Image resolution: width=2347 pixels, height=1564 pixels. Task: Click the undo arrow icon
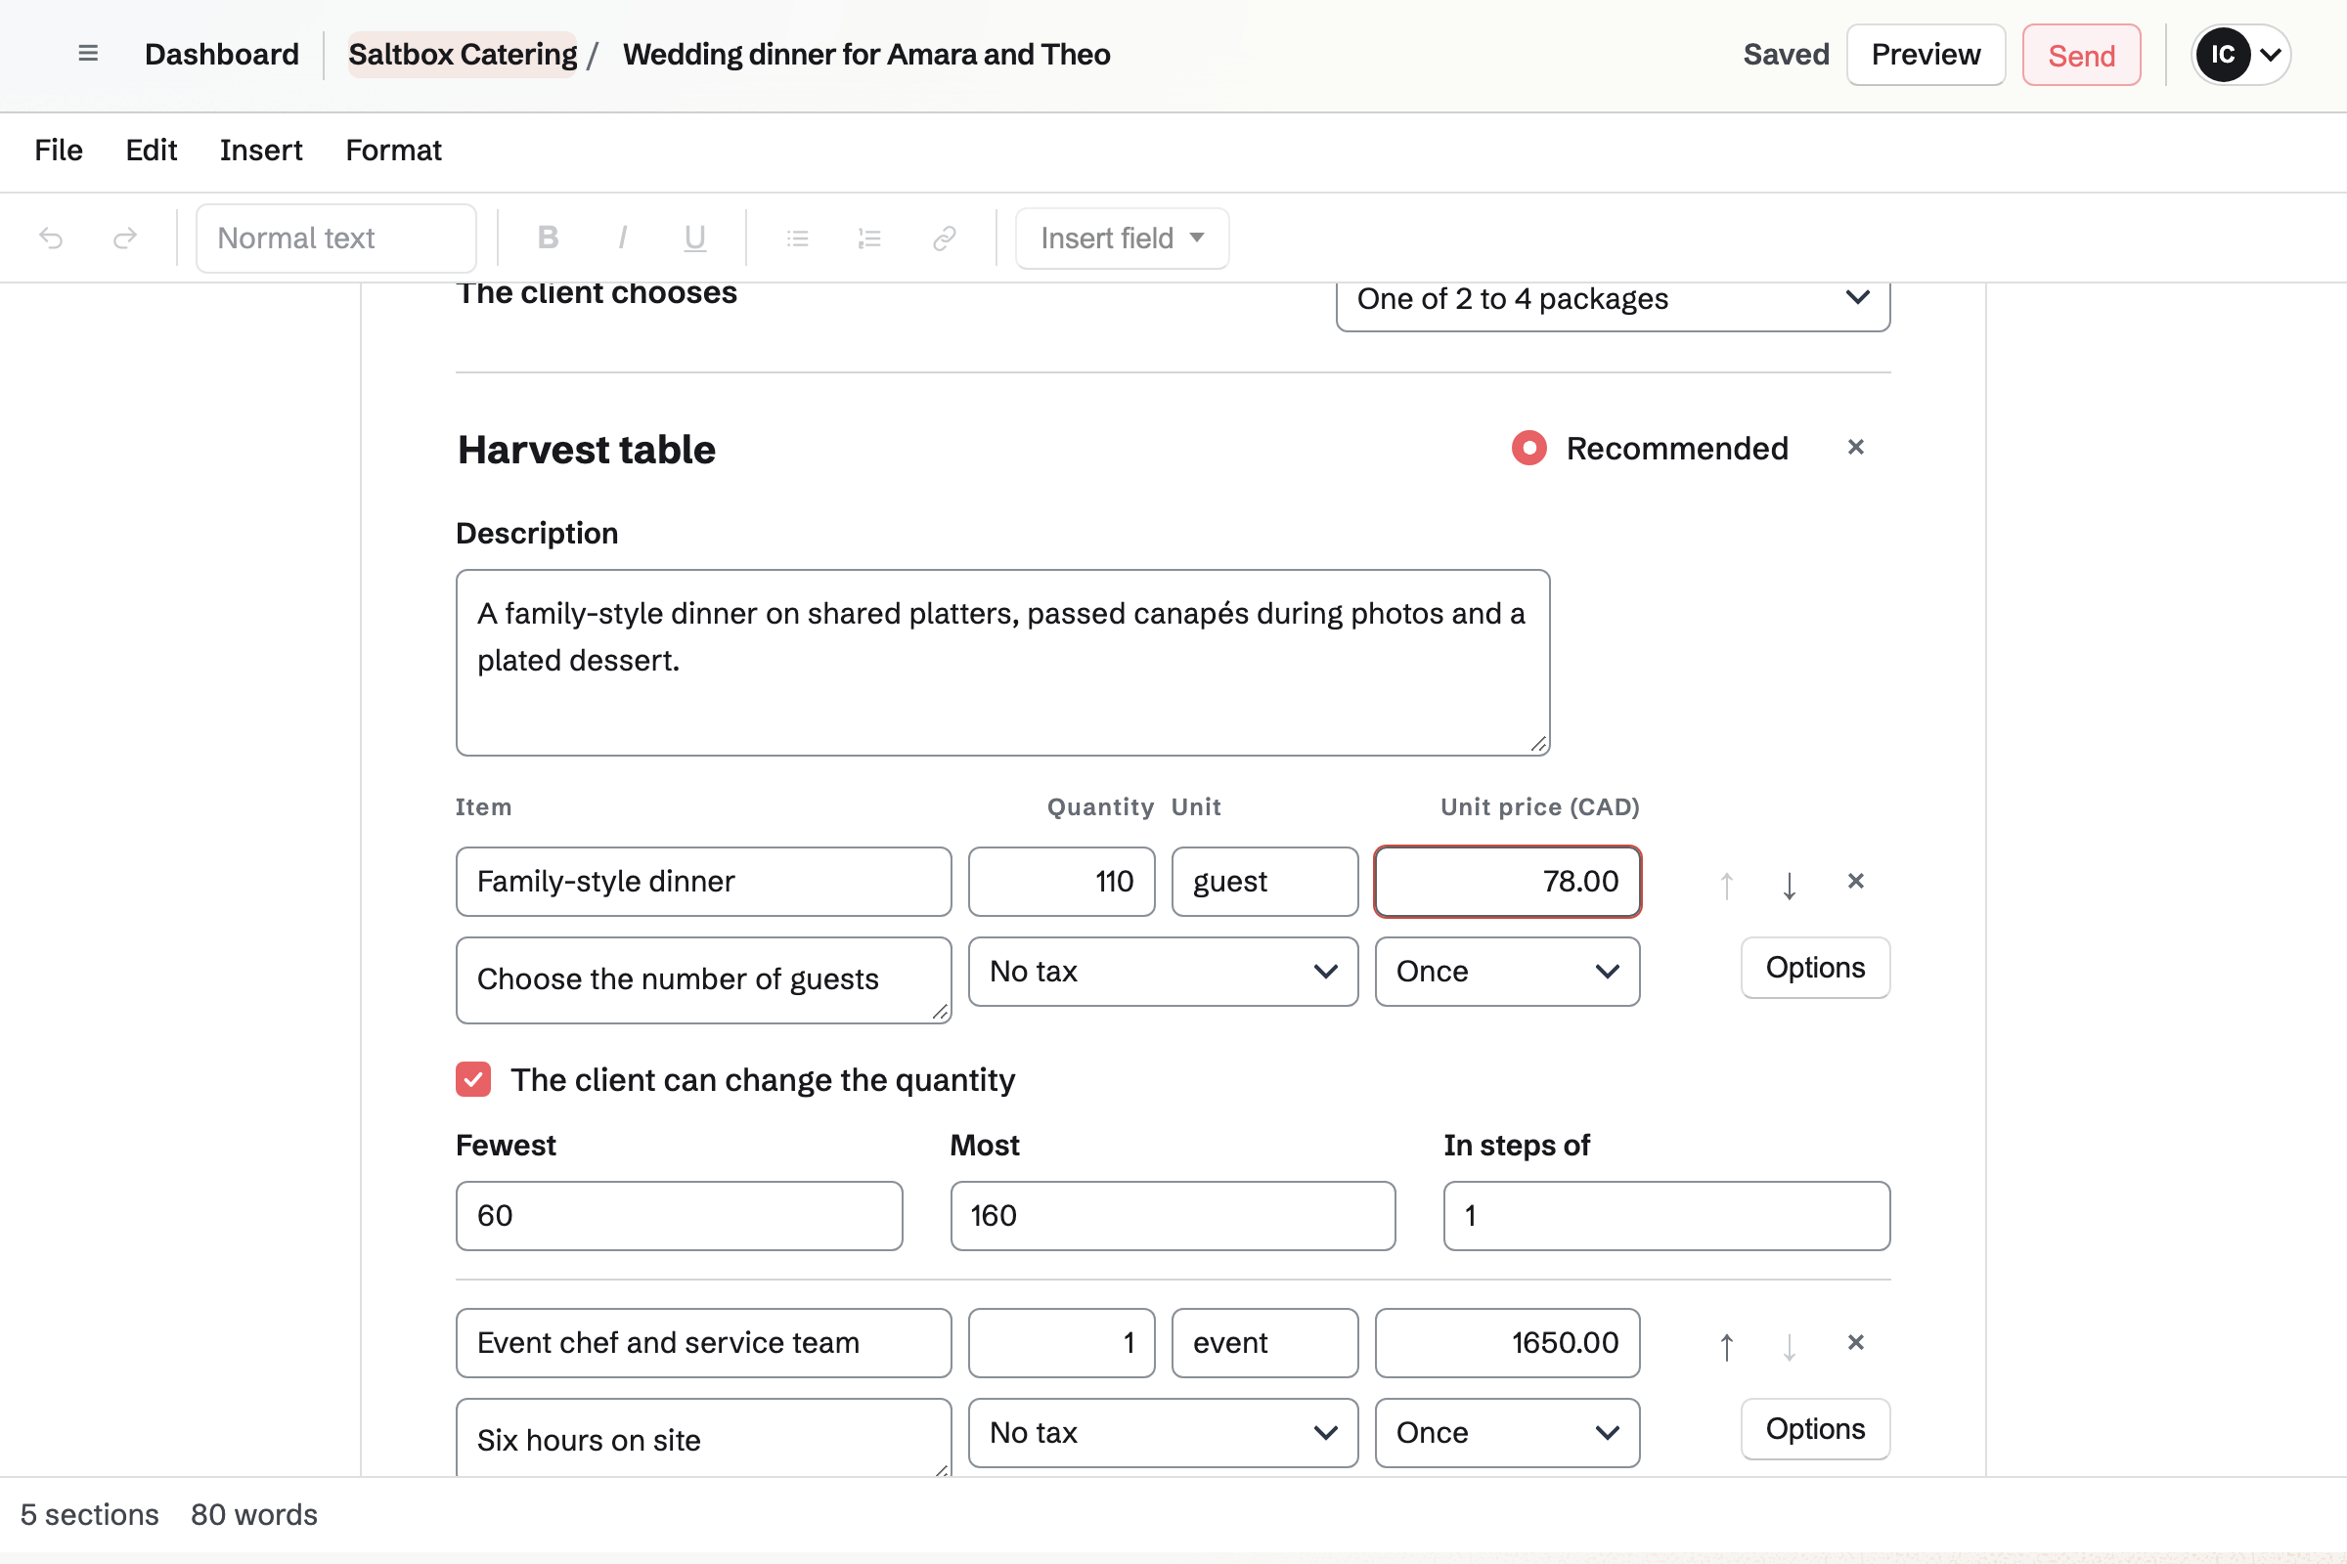51,239
